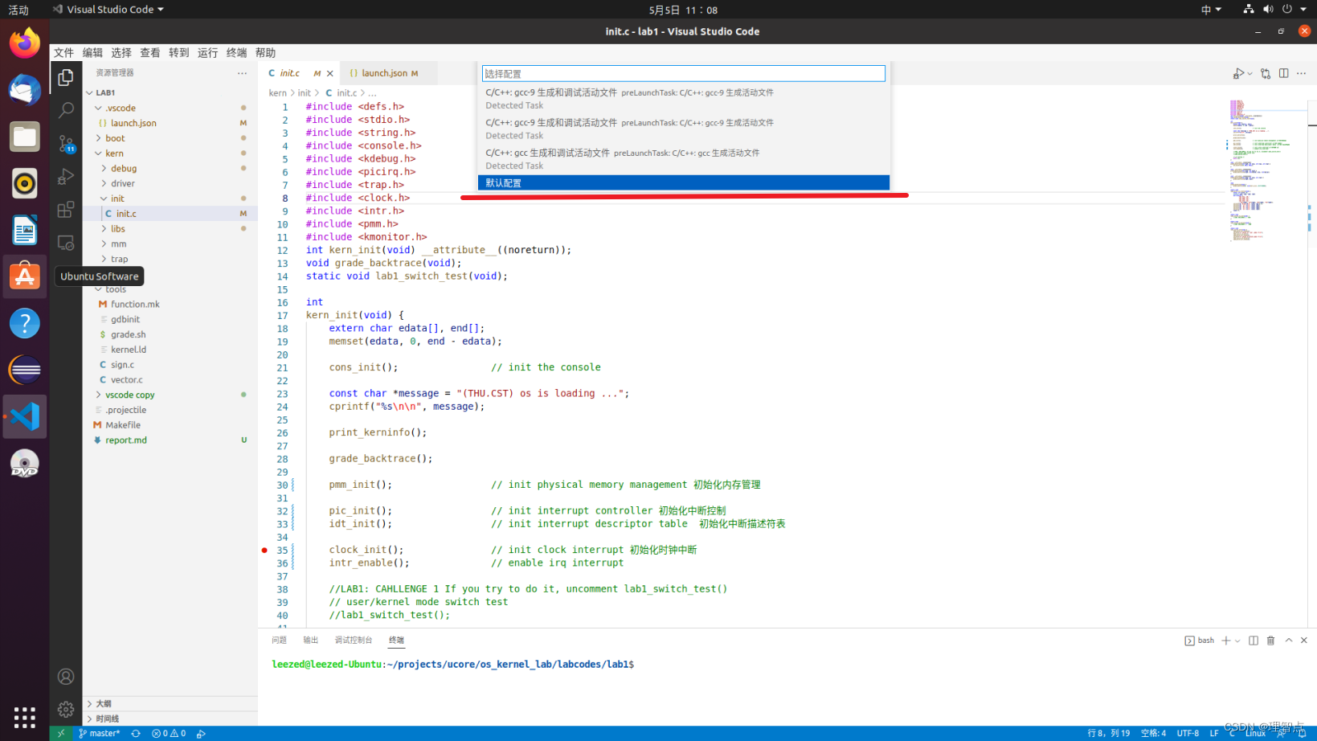The width and height of the screenshot is (1317, 741).
Task: Click the run file play icon in editor toolbar
Action: 1238,73
